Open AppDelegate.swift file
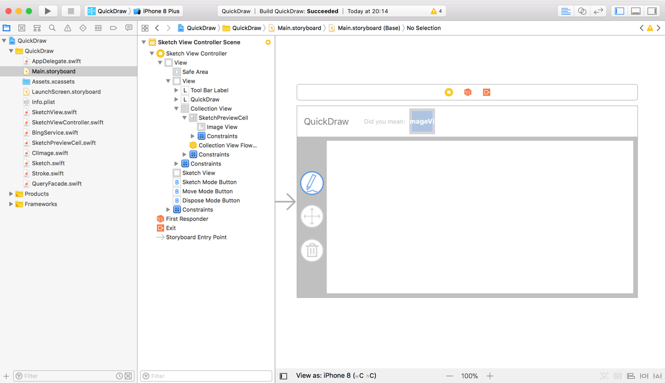 click(x=56, y=61)
